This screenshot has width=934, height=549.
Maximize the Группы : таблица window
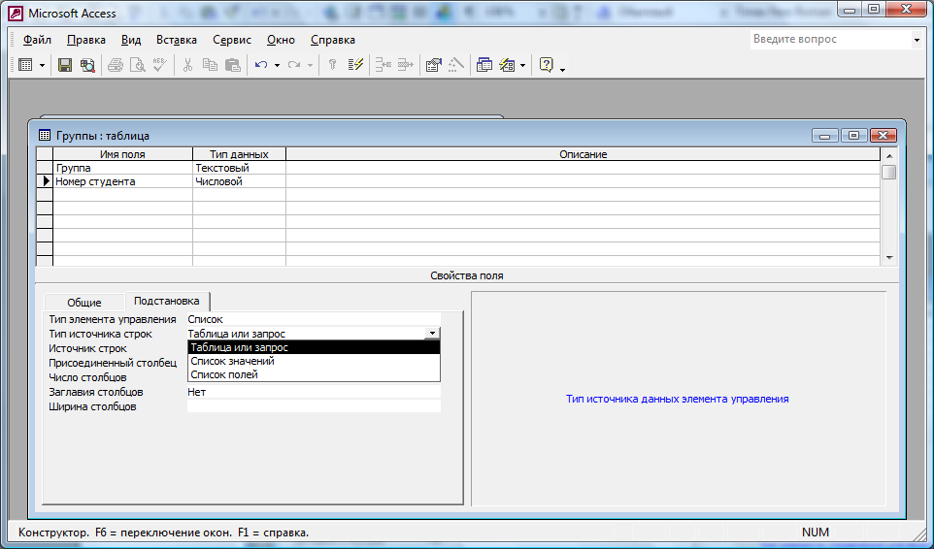(x=853, y=136)
